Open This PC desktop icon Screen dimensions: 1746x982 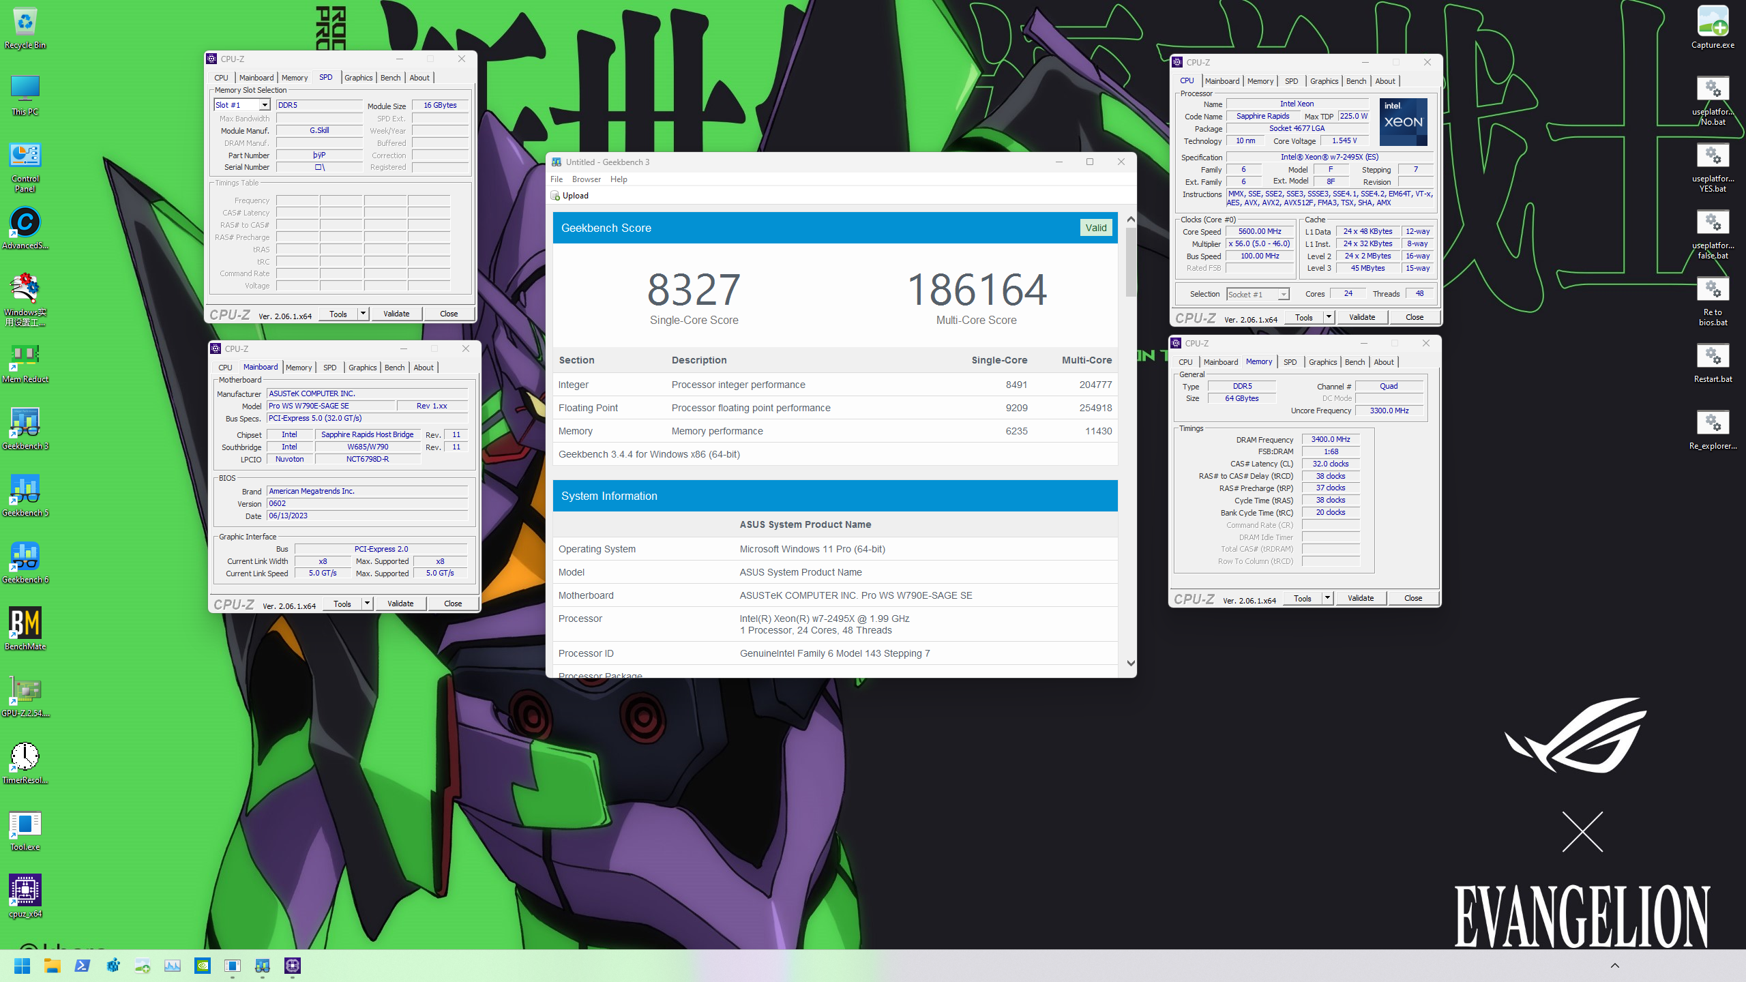pyautogui.click(x=25, y=95)
